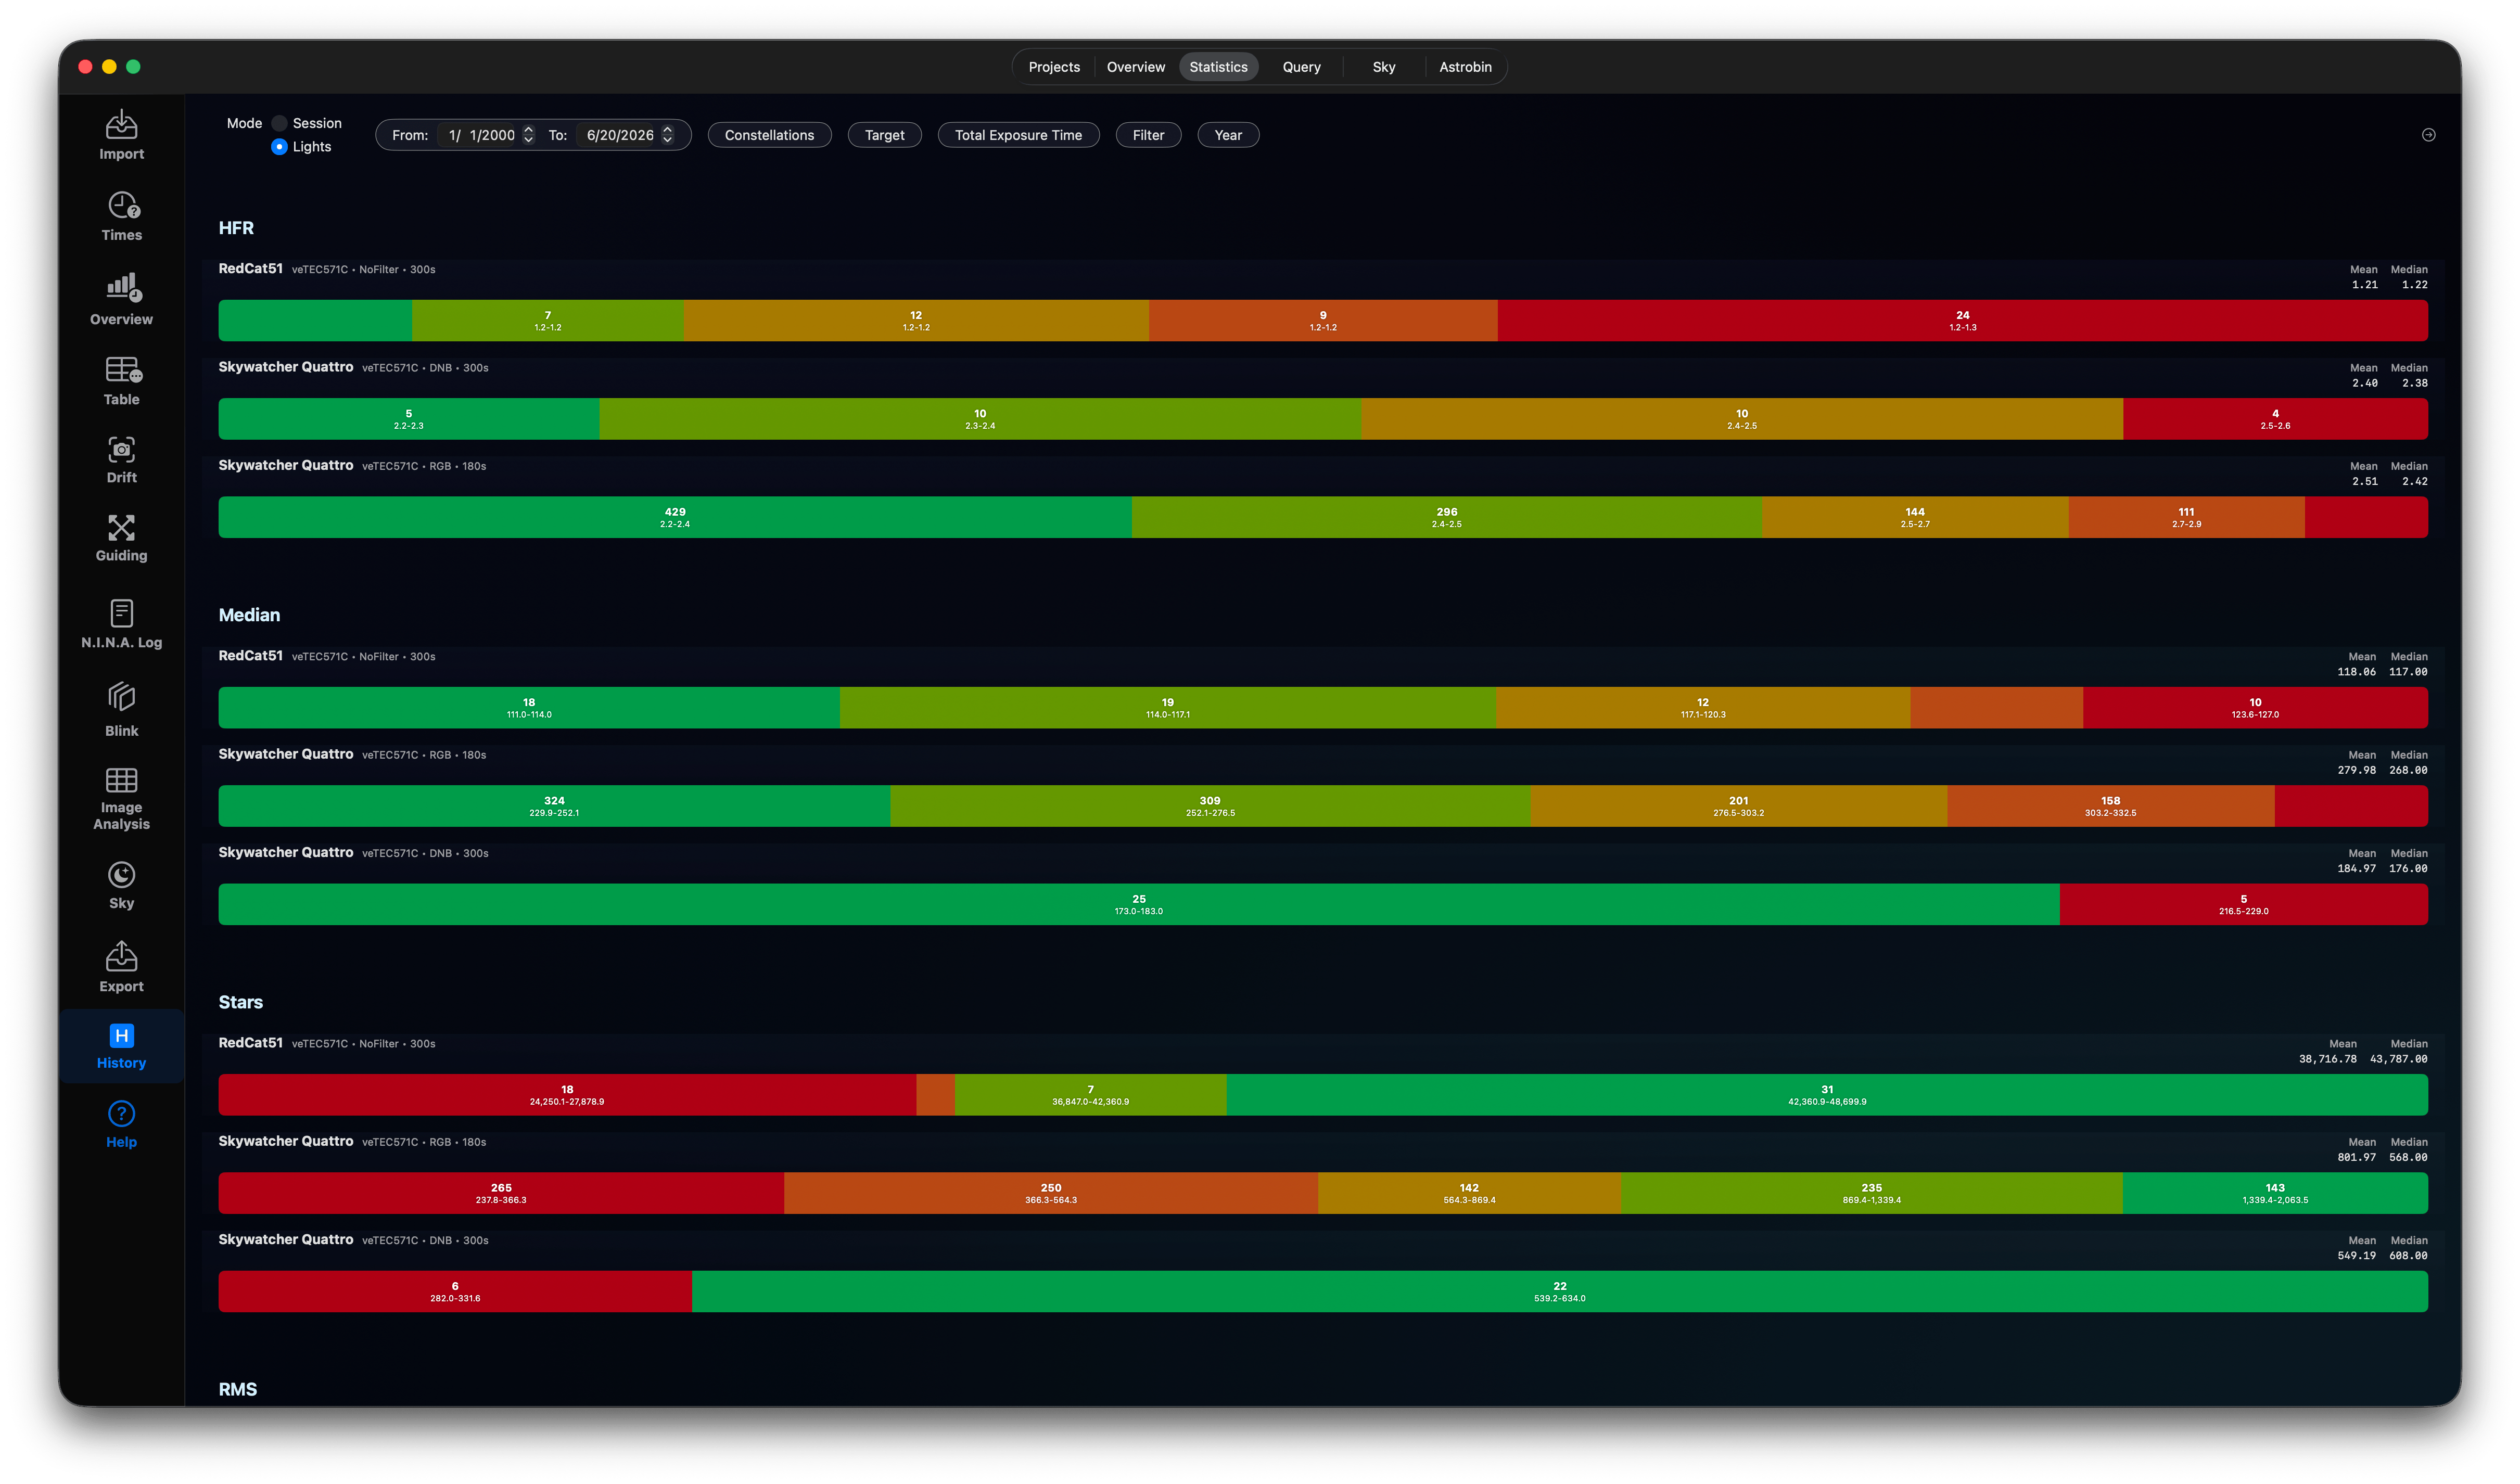Click HFR Quattro RGB segment 429
This screenshot has width=2520, height=1484.
675,517
